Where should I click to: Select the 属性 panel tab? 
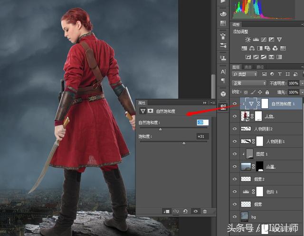(142, 103)
